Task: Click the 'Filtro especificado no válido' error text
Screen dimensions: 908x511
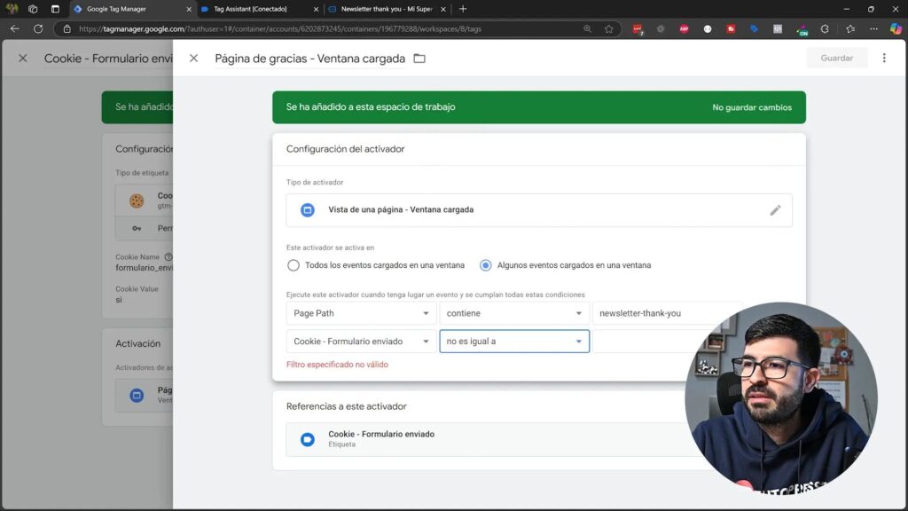Action: pos(337,365)
